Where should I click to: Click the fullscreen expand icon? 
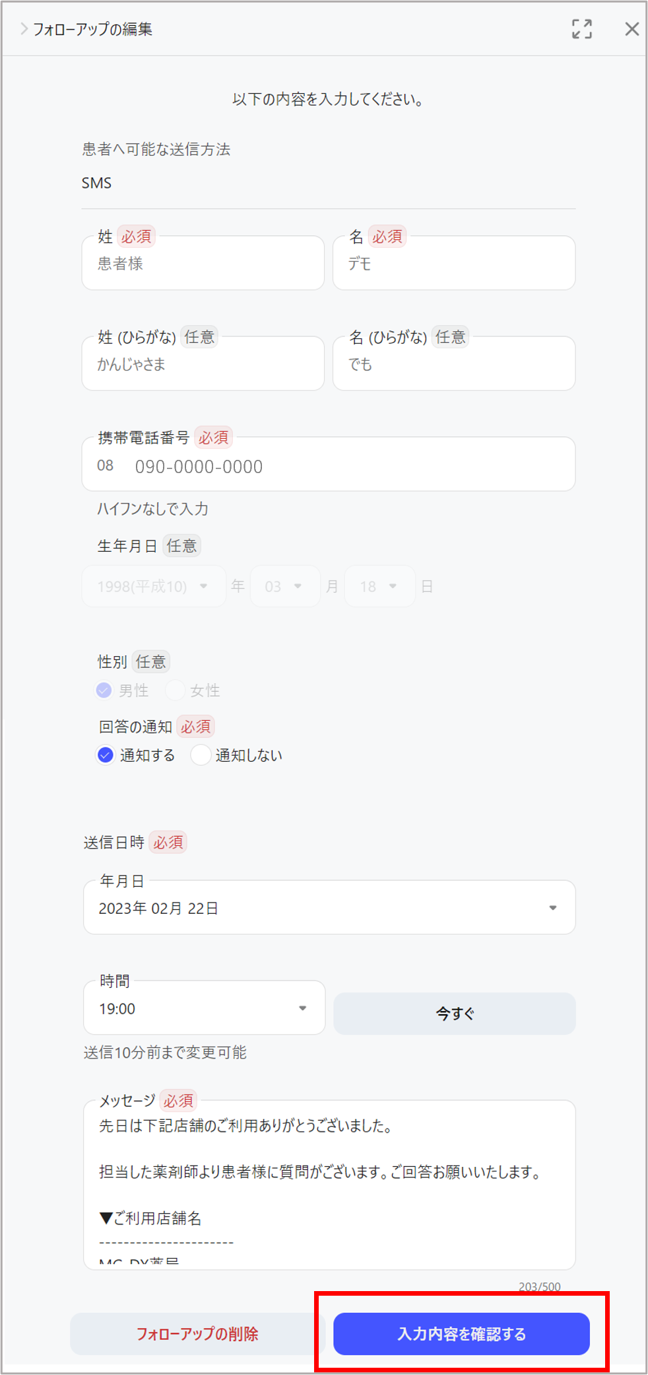[x=581, y=29]
